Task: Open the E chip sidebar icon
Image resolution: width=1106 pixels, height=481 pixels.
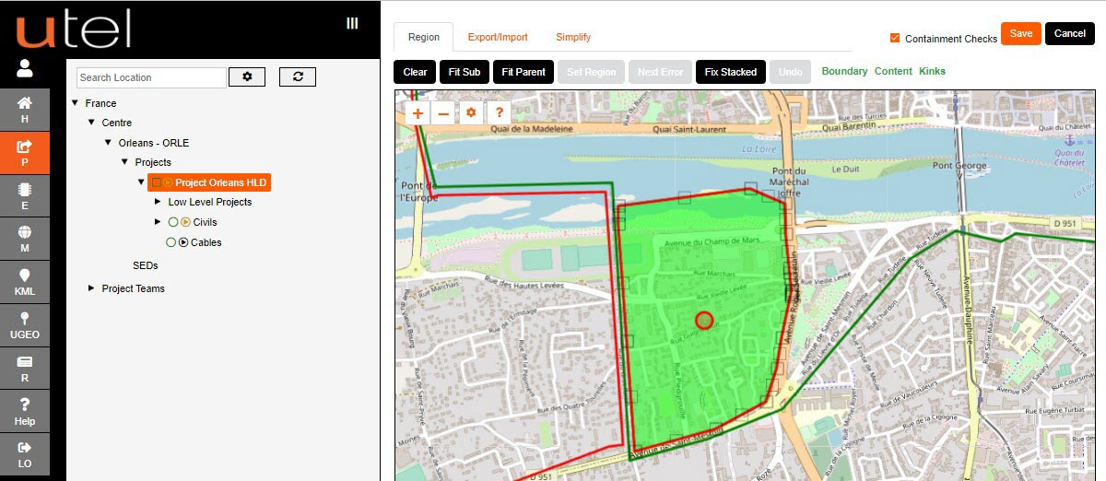Action: click(25, 196)
